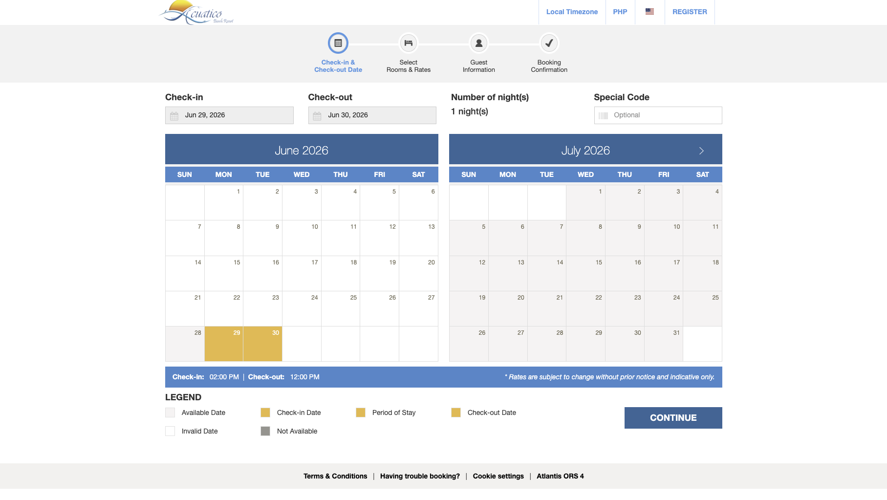Click the July 2026 month header

coord(585,151)
